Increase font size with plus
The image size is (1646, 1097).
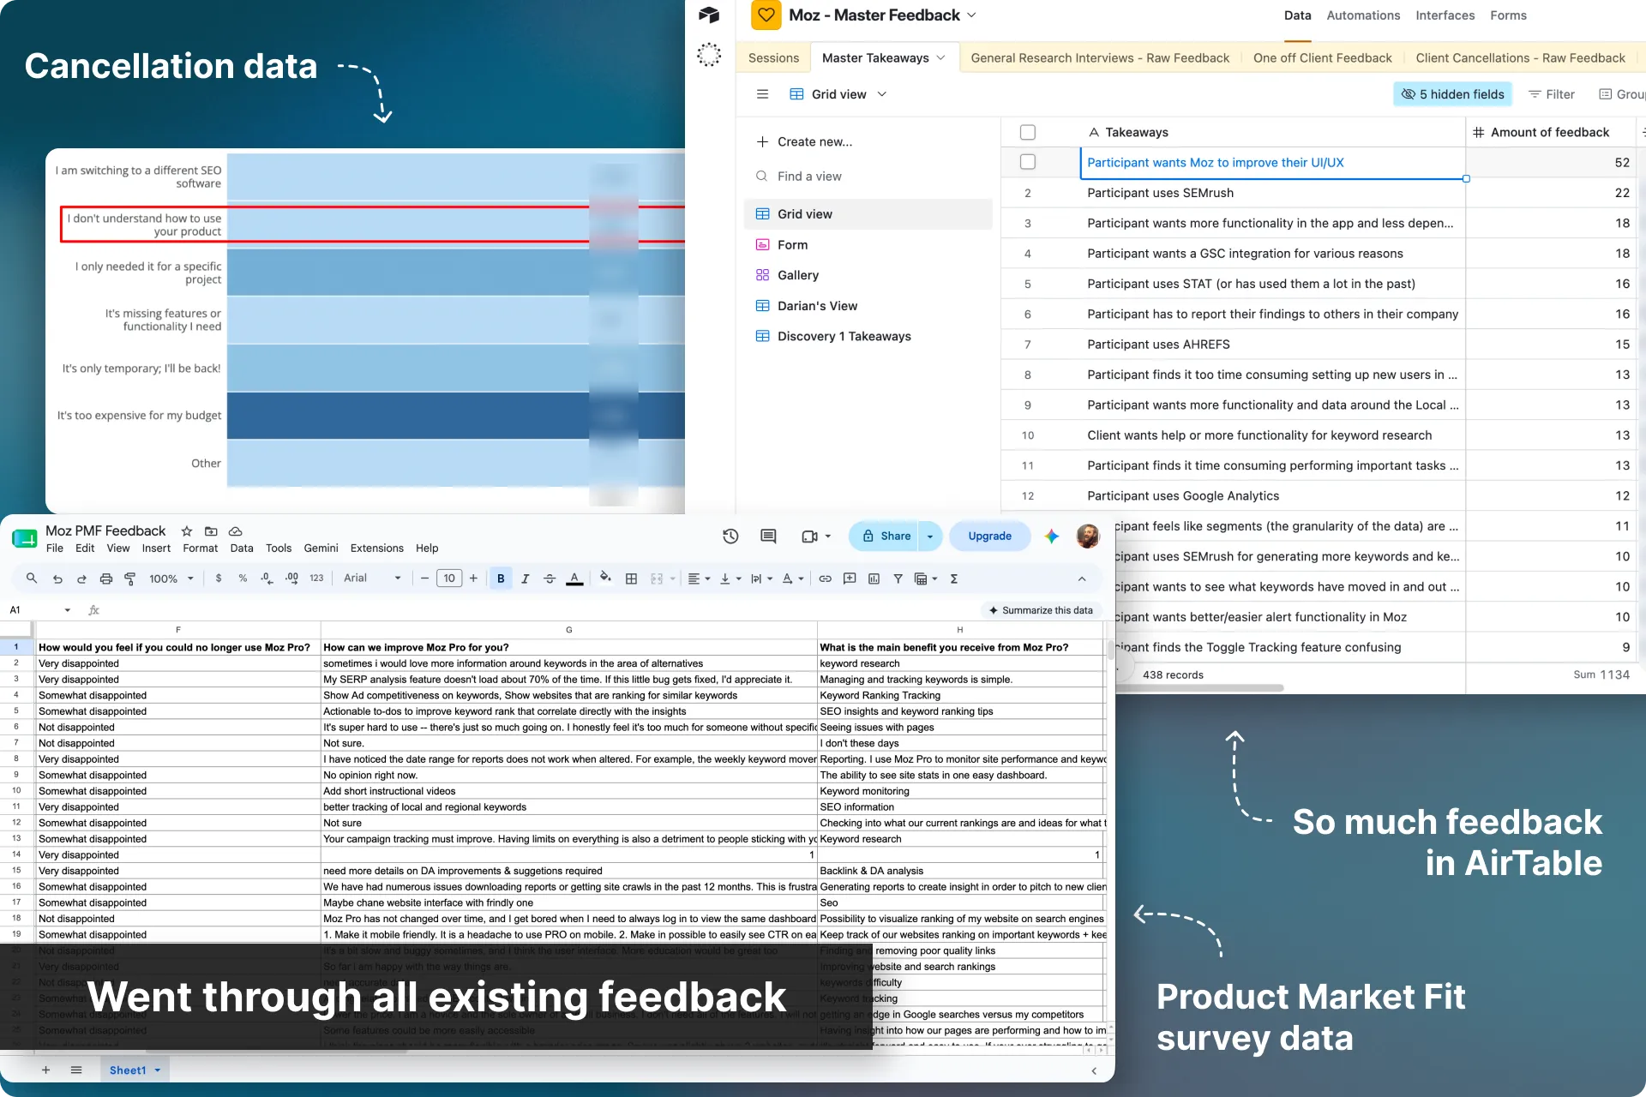click(473, 578)
